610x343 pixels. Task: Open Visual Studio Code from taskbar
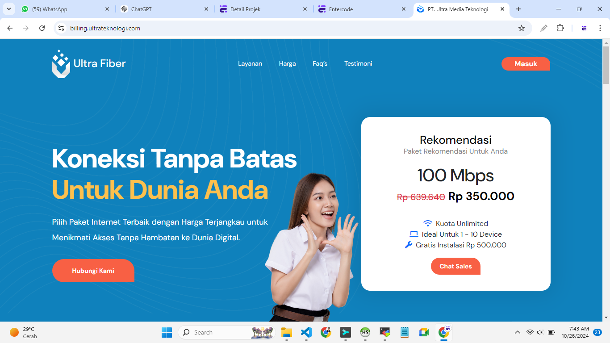pos(306,332)
